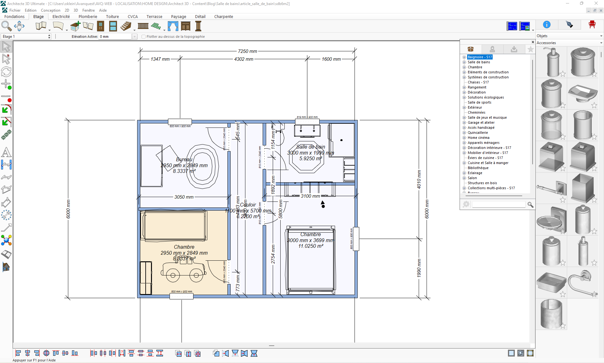Switch to the Charpente tab
The width and height of the screenshot is (604, 363).
tap(224, 17)
